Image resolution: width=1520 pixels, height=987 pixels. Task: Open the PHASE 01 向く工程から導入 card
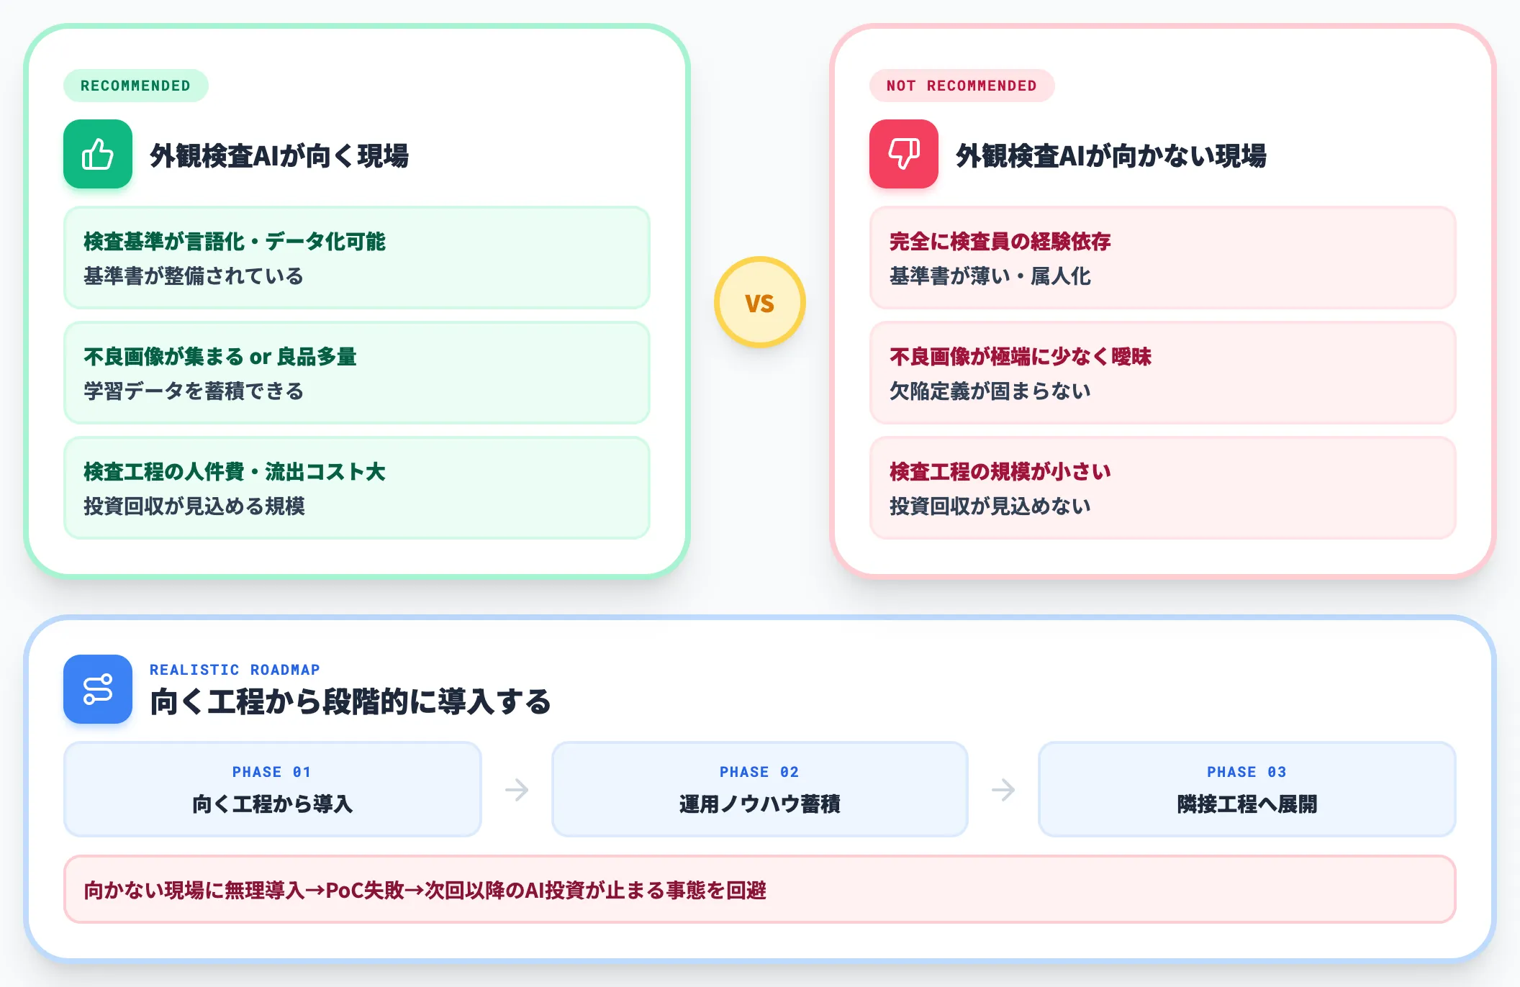pyautogui.click(x=273, y=789)
